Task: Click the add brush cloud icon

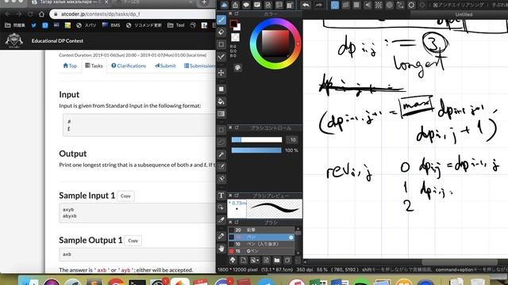Action: pyautogui.click(x=233, y=260)
